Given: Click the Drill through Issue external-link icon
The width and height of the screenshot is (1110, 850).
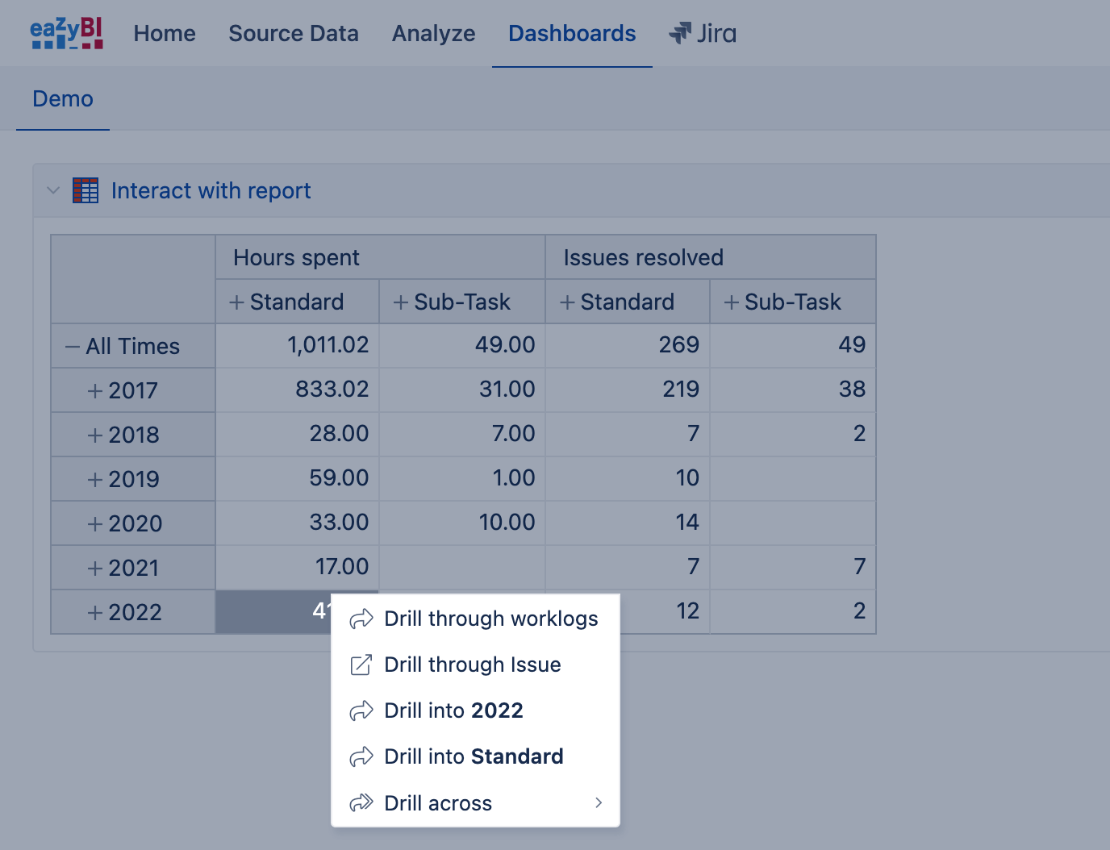Looking at the screenshot, I should pyautogui.click(x=361, y=665).
